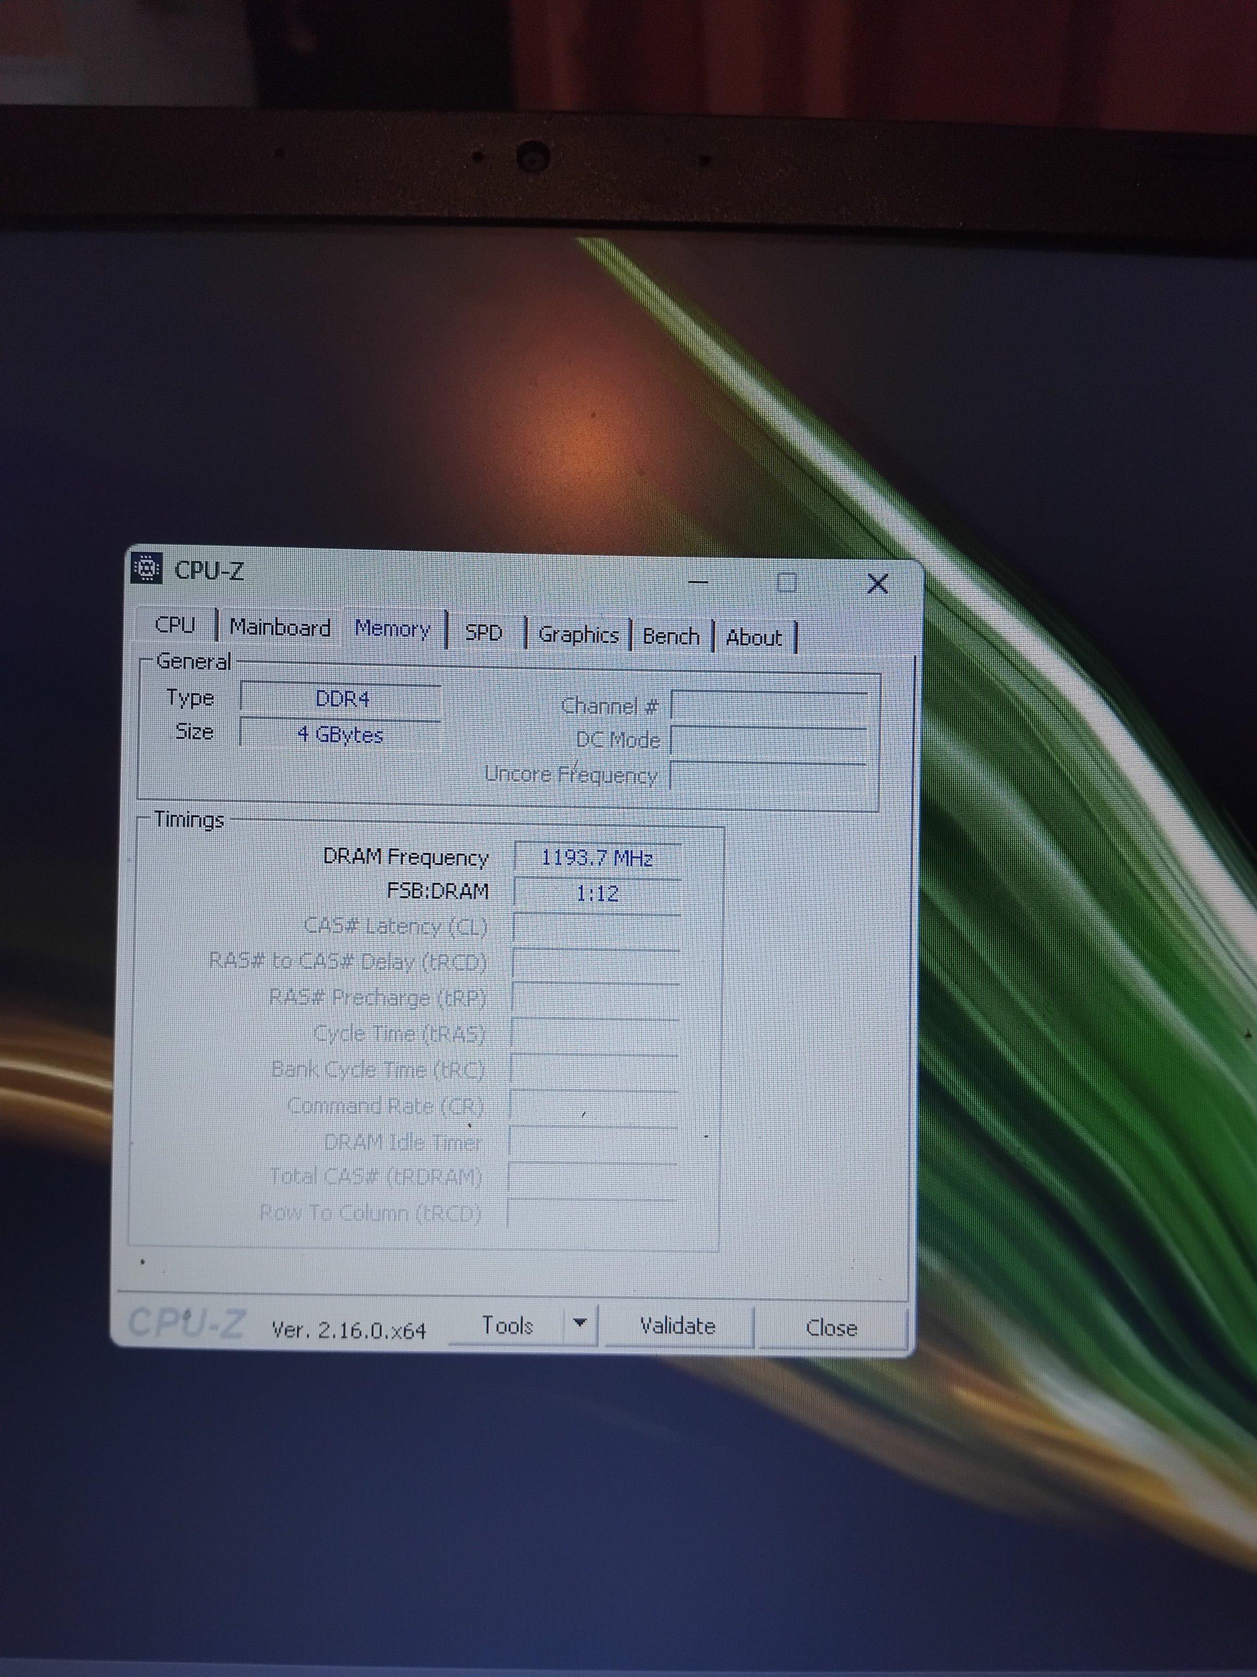
Task: Click the Tools button
Action: (507, 1324)
